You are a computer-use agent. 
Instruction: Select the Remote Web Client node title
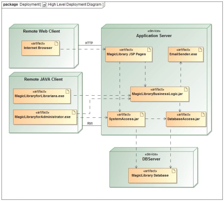coord(42,31)
